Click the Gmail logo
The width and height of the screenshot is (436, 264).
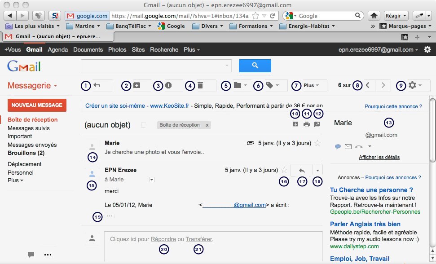(x=24, y=66)
